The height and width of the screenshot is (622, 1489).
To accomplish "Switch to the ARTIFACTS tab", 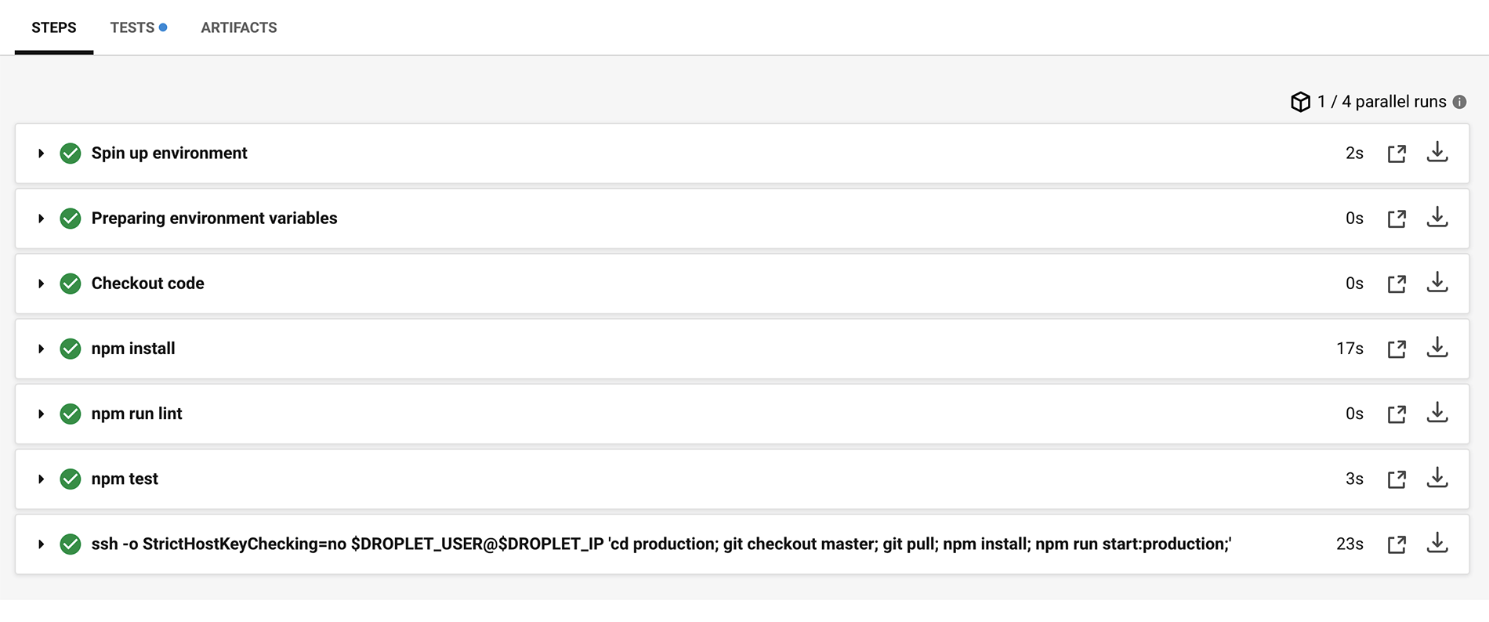I will [x=238, y=27].
